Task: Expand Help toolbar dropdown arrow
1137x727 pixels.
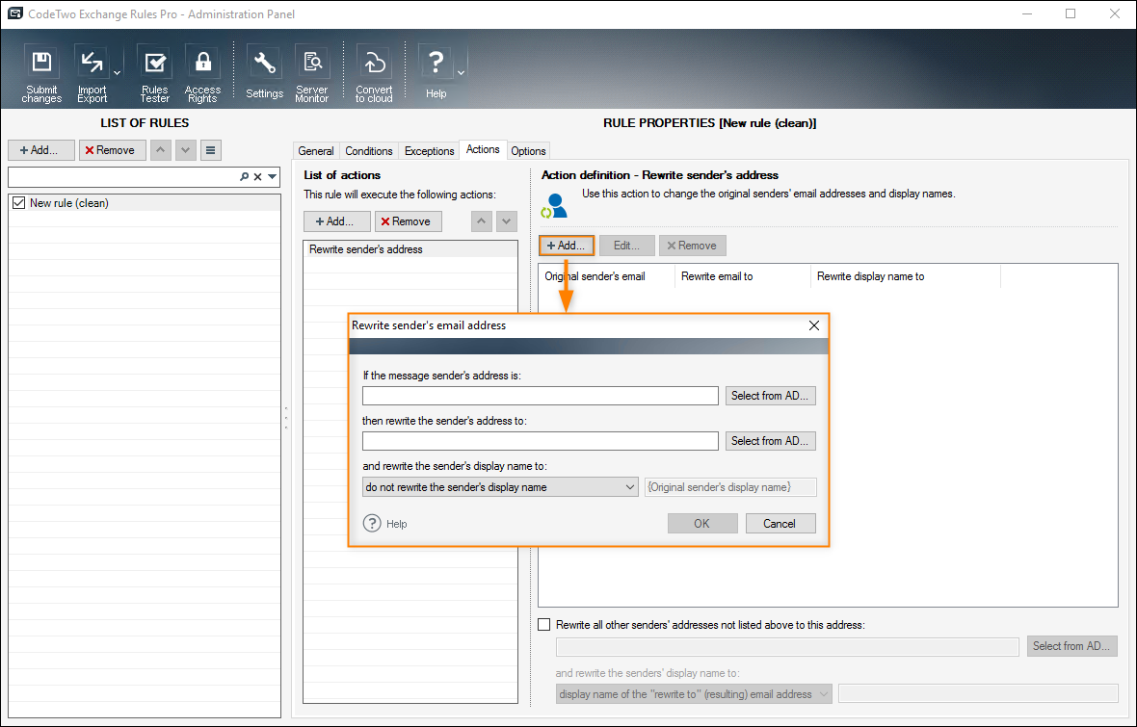Action: (461, 72)
